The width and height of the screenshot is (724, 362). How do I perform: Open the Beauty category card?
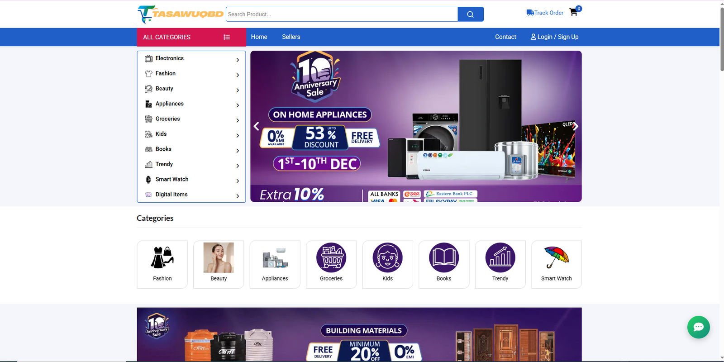point(219,264)
